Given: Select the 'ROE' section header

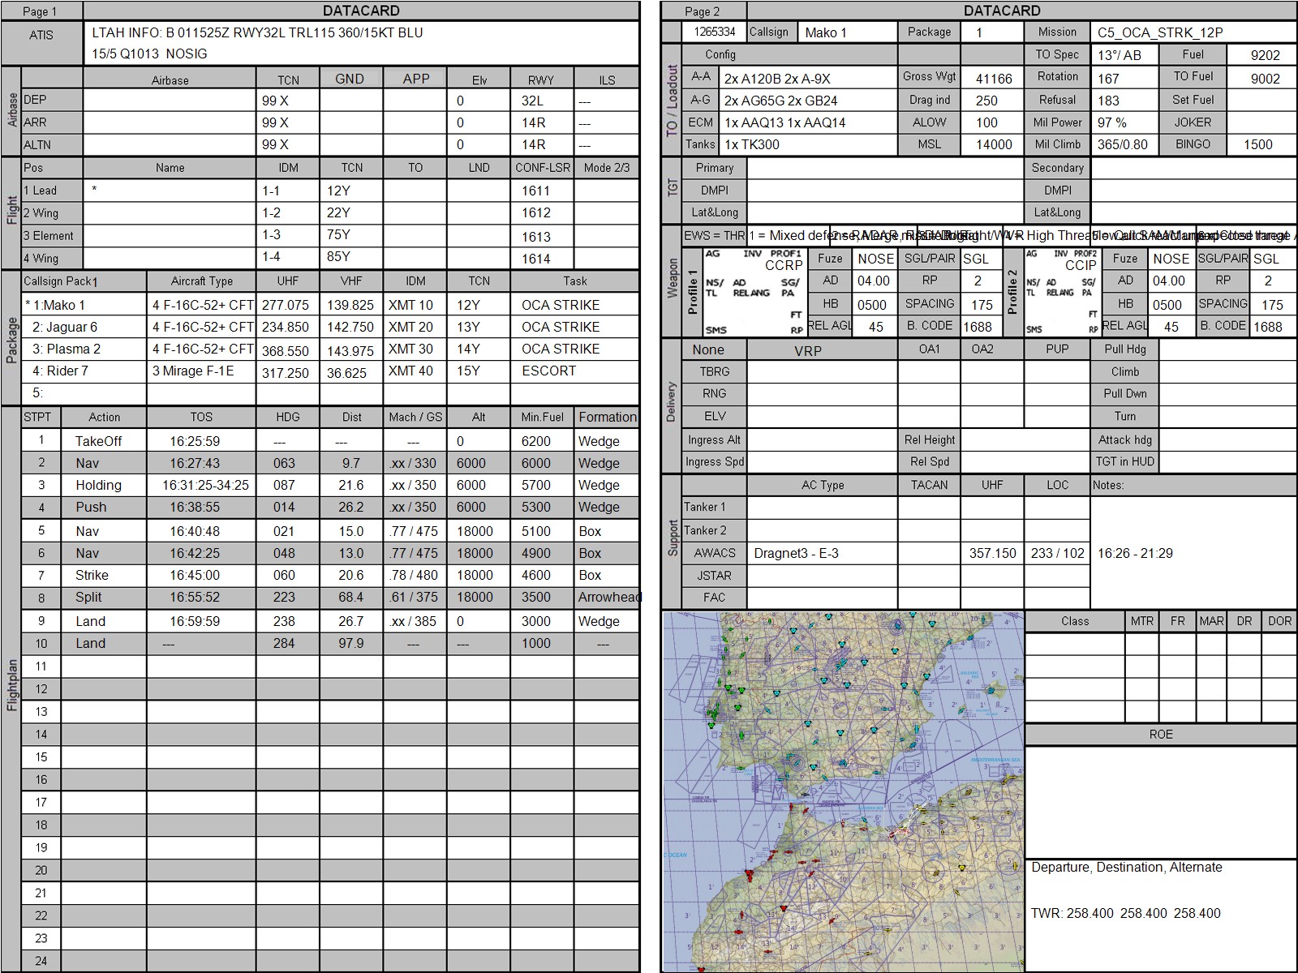Looking at the screenshot, I should [1161, 734].
